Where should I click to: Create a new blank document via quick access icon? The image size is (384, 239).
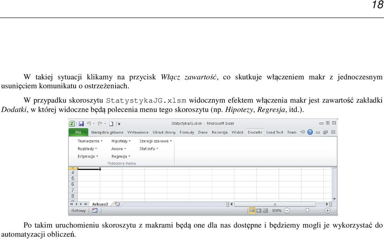click(x=111, y=124)
